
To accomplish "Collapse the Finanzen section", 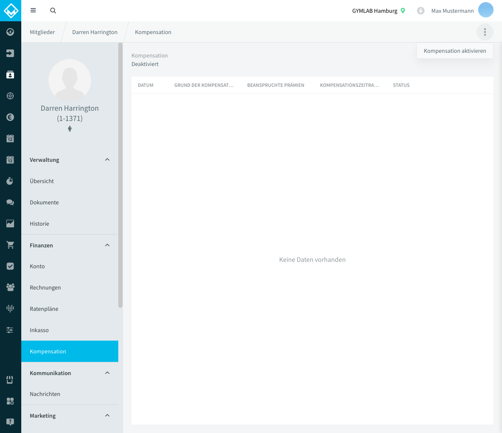I will click(107, 245).
